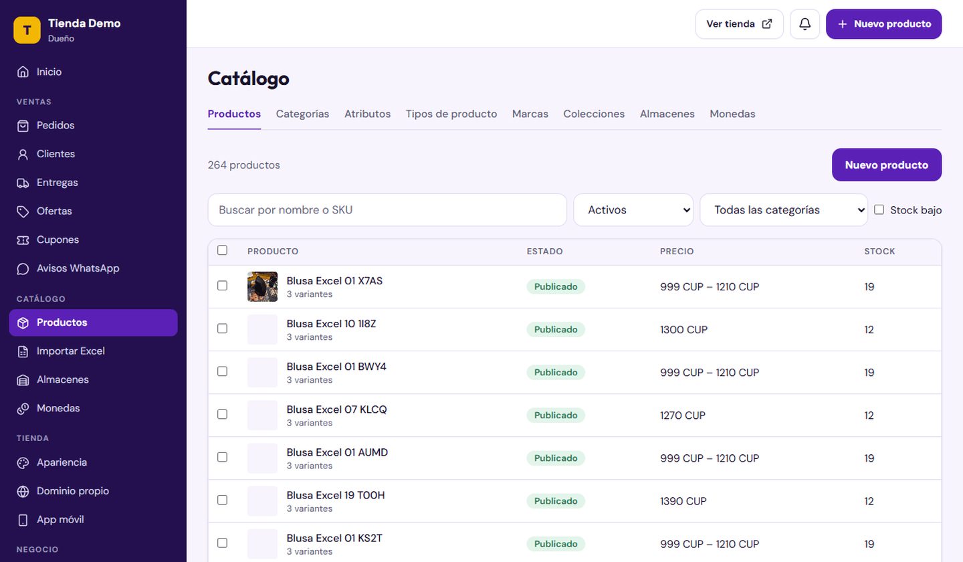Go to Inicio home icon
This screenshot has height=562, width=963.
pyautogui.click(x=23, y=72)
